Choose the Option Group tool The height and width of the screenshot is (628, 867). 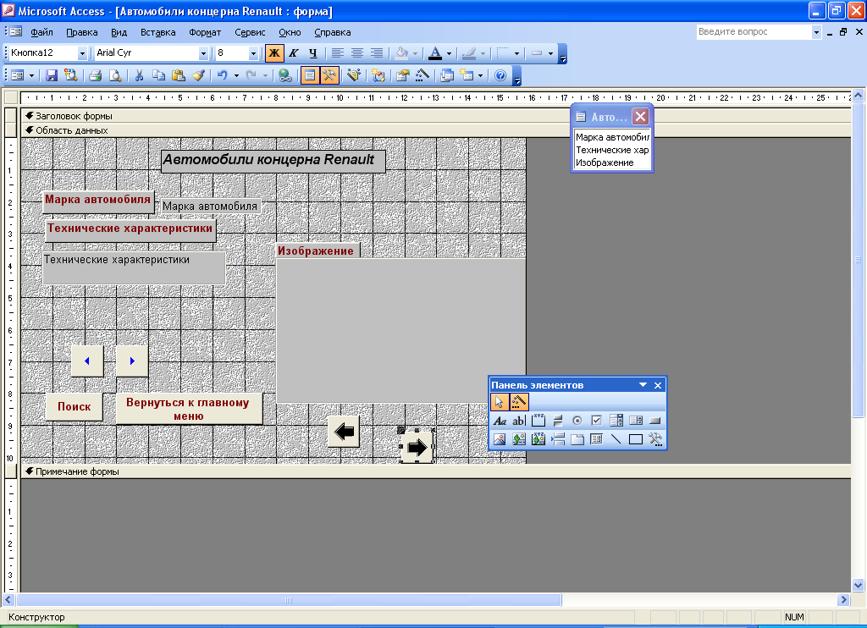538,421
